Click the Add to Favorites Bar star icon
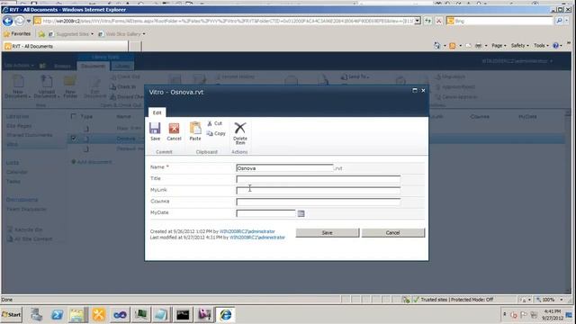 [41, 34]
